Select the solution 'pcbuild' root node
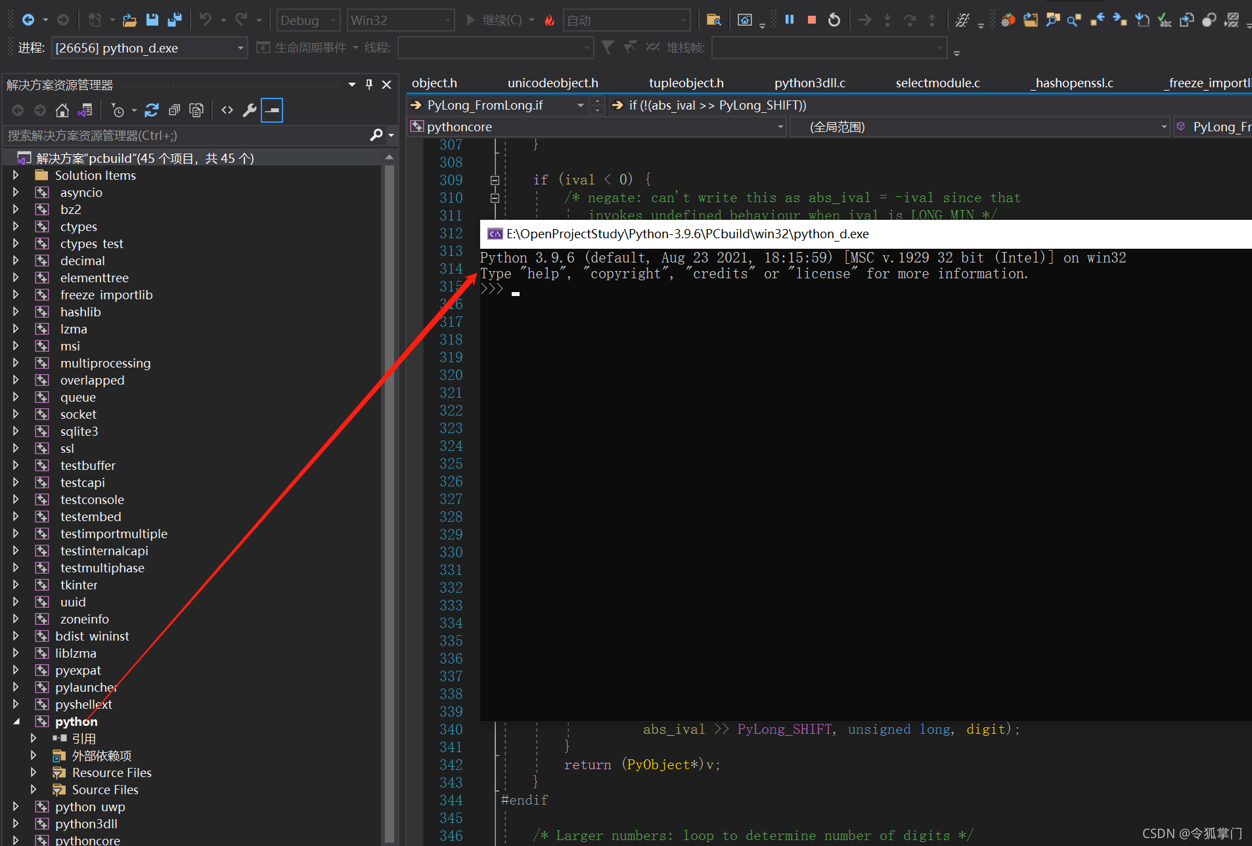 145,158
